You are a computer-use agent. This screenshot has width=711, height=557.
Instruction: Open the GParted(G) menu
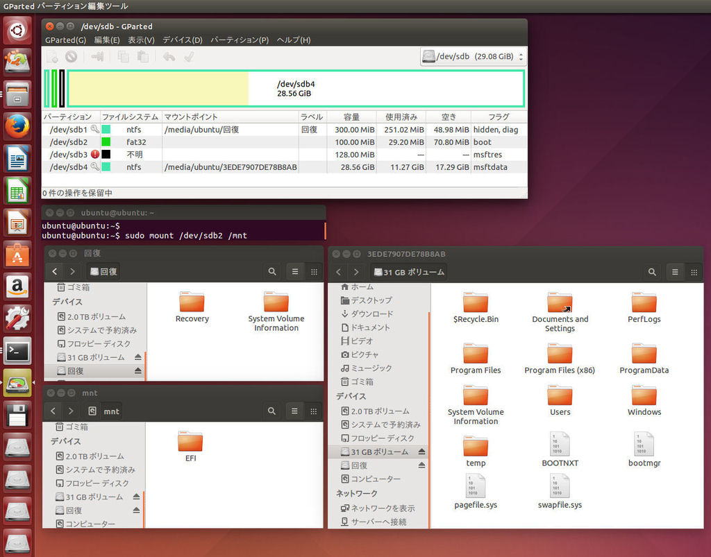point(66,40)
